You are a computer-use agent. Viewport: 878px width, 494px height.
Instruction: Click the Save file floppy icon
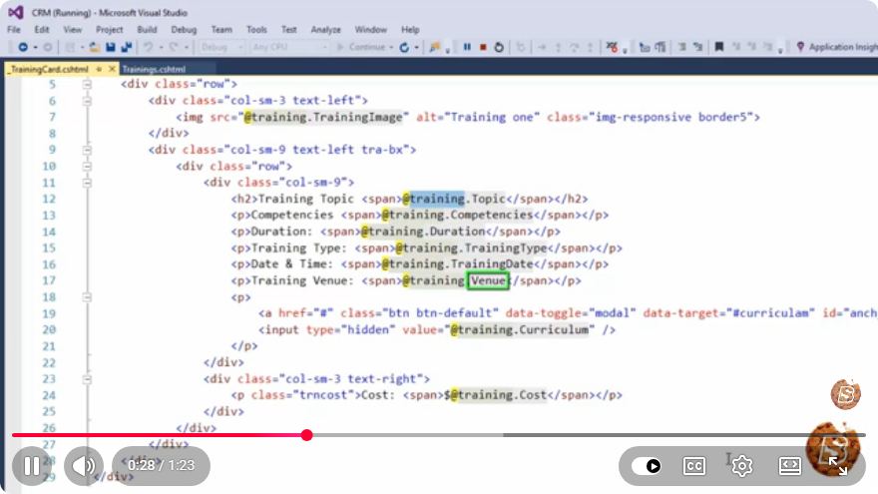point(111,48)
